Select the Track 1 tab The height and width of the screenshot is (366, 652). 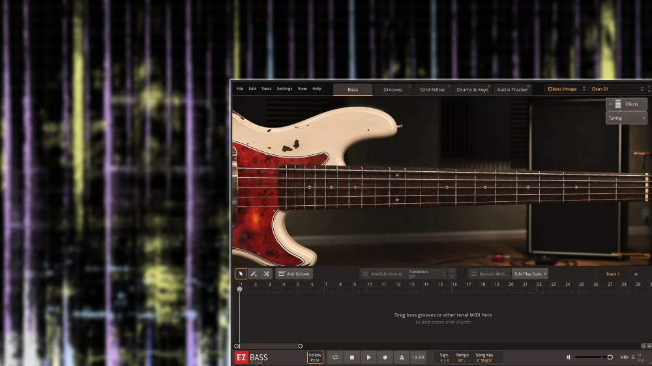pos(612,274)
